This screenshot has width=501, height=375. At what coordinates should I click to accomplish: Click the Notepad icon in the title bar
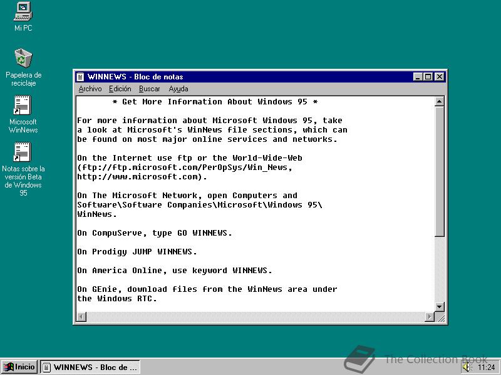[x=80, y=77]
